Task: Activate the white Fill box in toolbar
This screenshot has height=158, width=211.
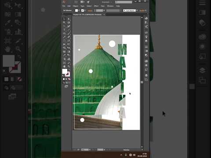Action: pyautogui.click(x=65, y=72)
